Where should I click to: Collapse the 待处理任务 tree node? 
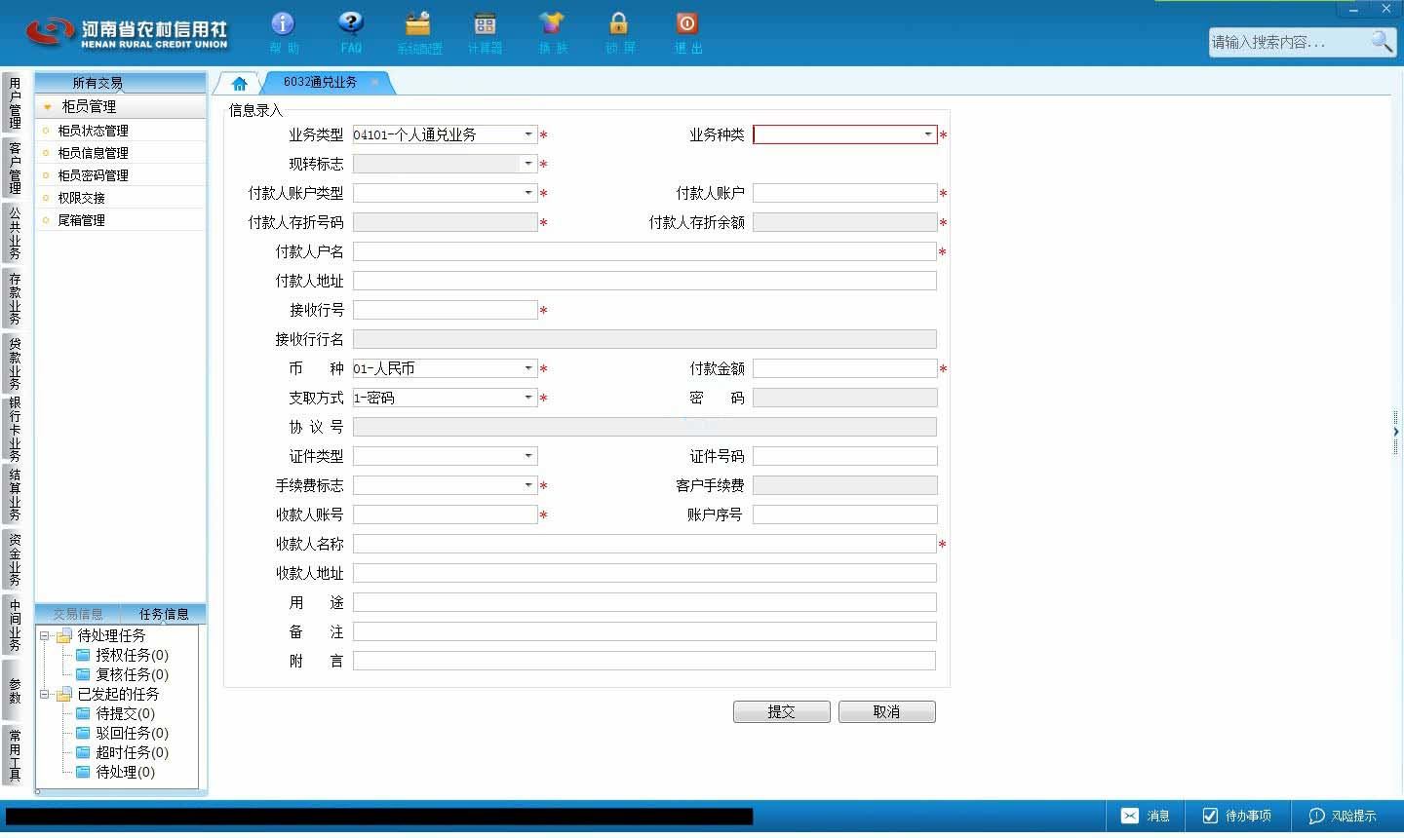(44, 635)
